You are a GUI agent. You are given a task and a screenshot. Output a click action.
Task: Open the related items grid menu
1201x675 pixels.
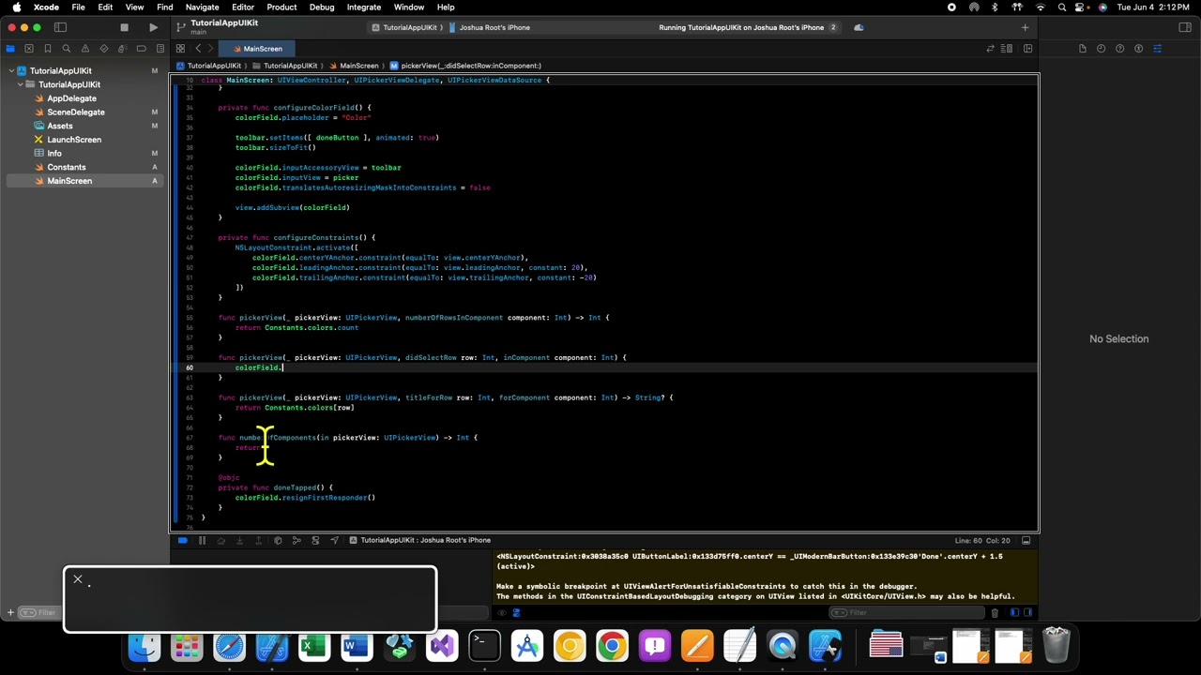[x=180, y=49]
